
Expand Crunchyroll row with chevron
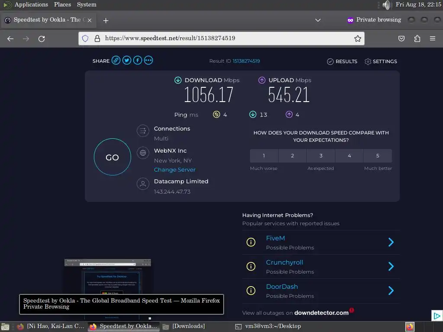tap(391, 266)
